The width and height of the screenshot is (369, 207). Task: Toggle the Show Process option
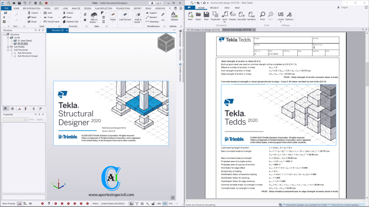(x=8, y=203)
